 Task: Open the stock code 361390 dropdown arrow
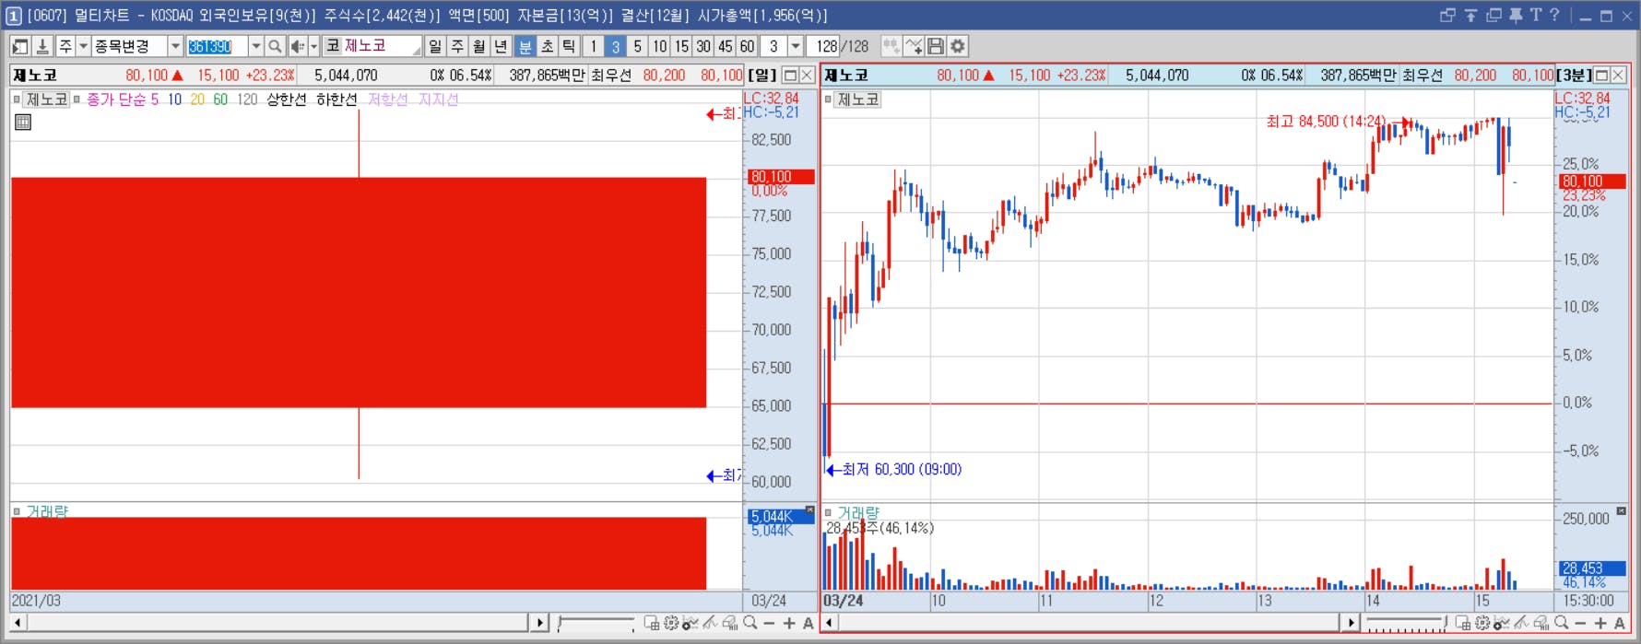[x=255, y=46]
